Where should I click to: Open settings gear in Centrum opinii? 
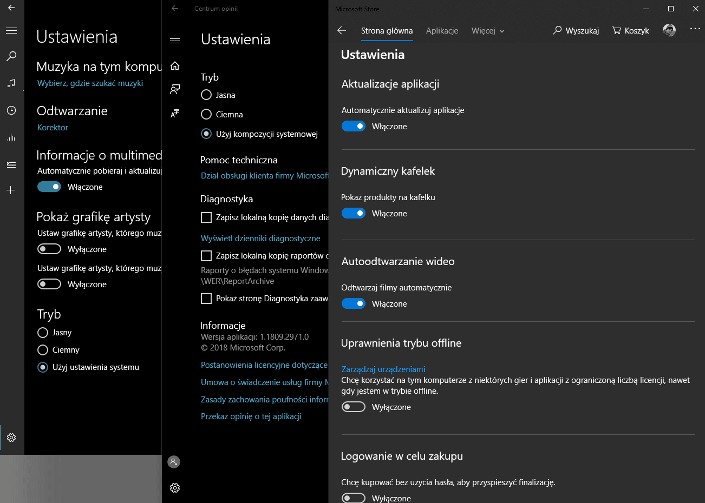175,488
